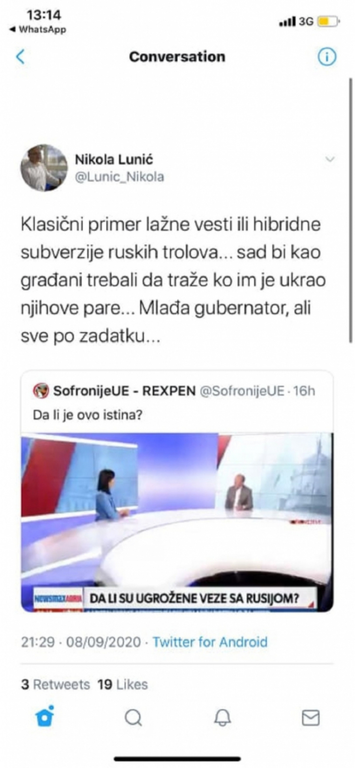The height and width of the screenshot is (768, 355).
Task: Open the Notifications bell tab
Action: click(x=222, y=717)
